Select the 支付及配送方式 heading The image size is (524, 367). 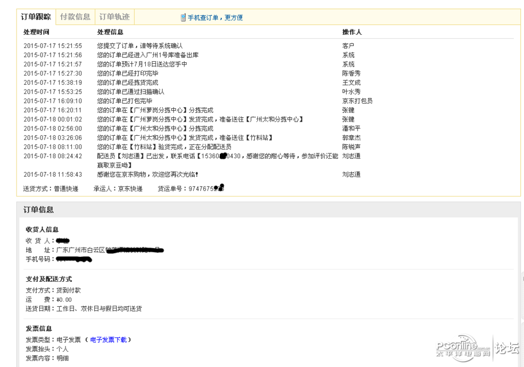pyautogui.click(x=49, y=279)
